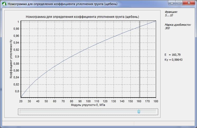Click the slider track right of the thumb
197x128 pixels.
[148, 112]
